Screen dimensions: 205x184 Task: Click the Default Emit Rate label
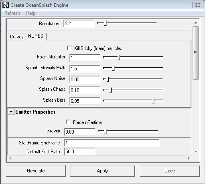(x=43, y=152)
